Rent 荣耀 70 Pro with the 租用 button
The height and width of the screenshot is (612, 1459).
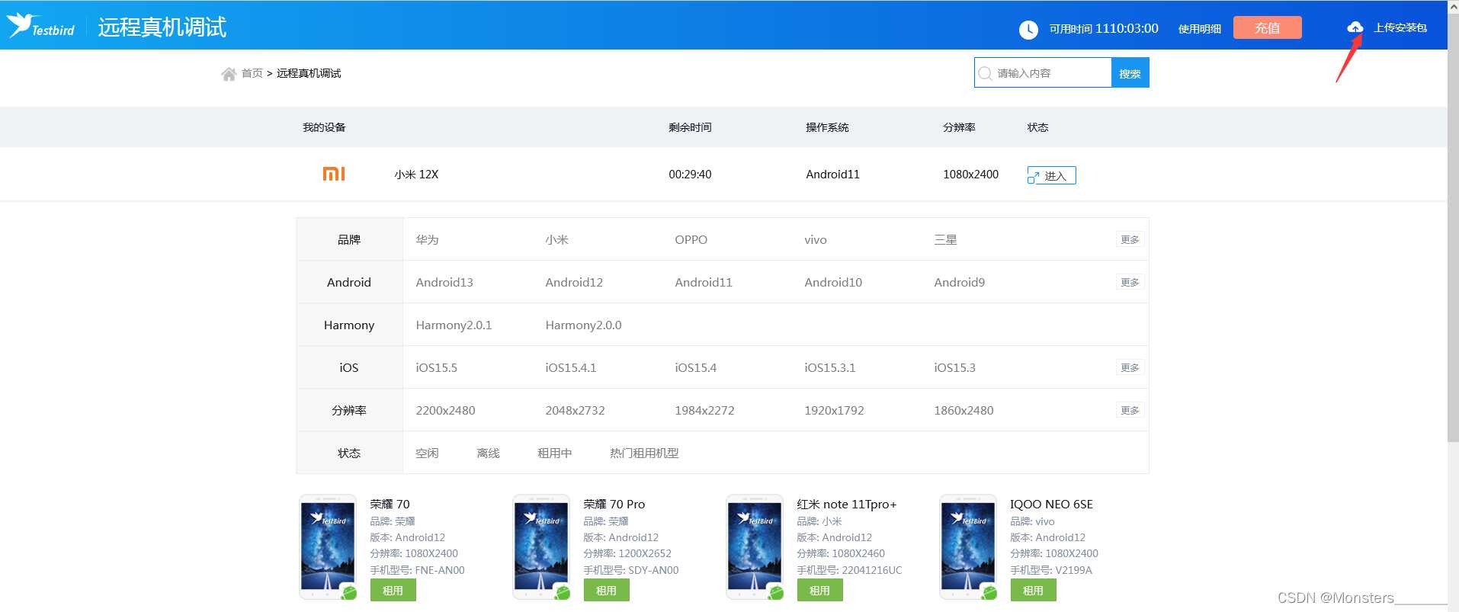coord(606,590)
